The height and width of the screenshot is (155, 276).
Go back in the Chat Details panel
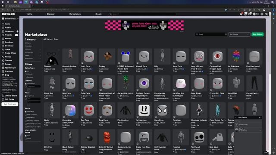[236, 118]
